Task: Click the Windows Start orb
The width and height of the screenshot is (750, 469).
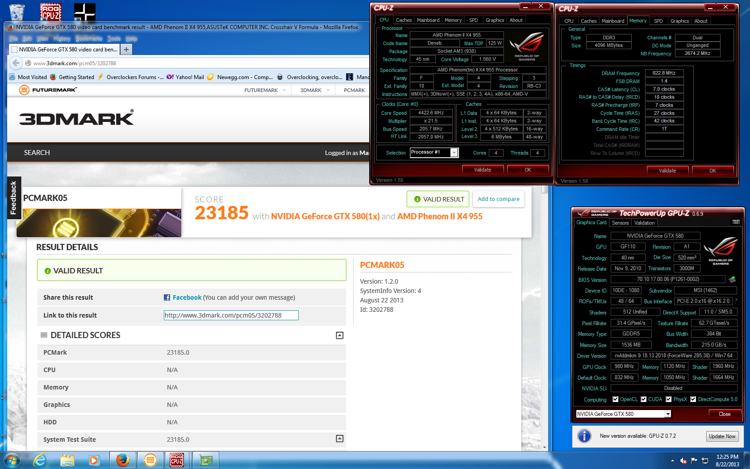Action: (12, 460)
